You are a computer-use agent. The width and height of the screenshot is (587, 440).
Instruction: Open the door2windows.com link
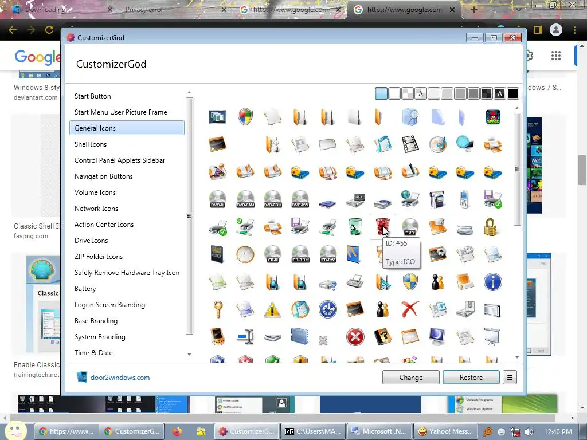pos(120,378)
